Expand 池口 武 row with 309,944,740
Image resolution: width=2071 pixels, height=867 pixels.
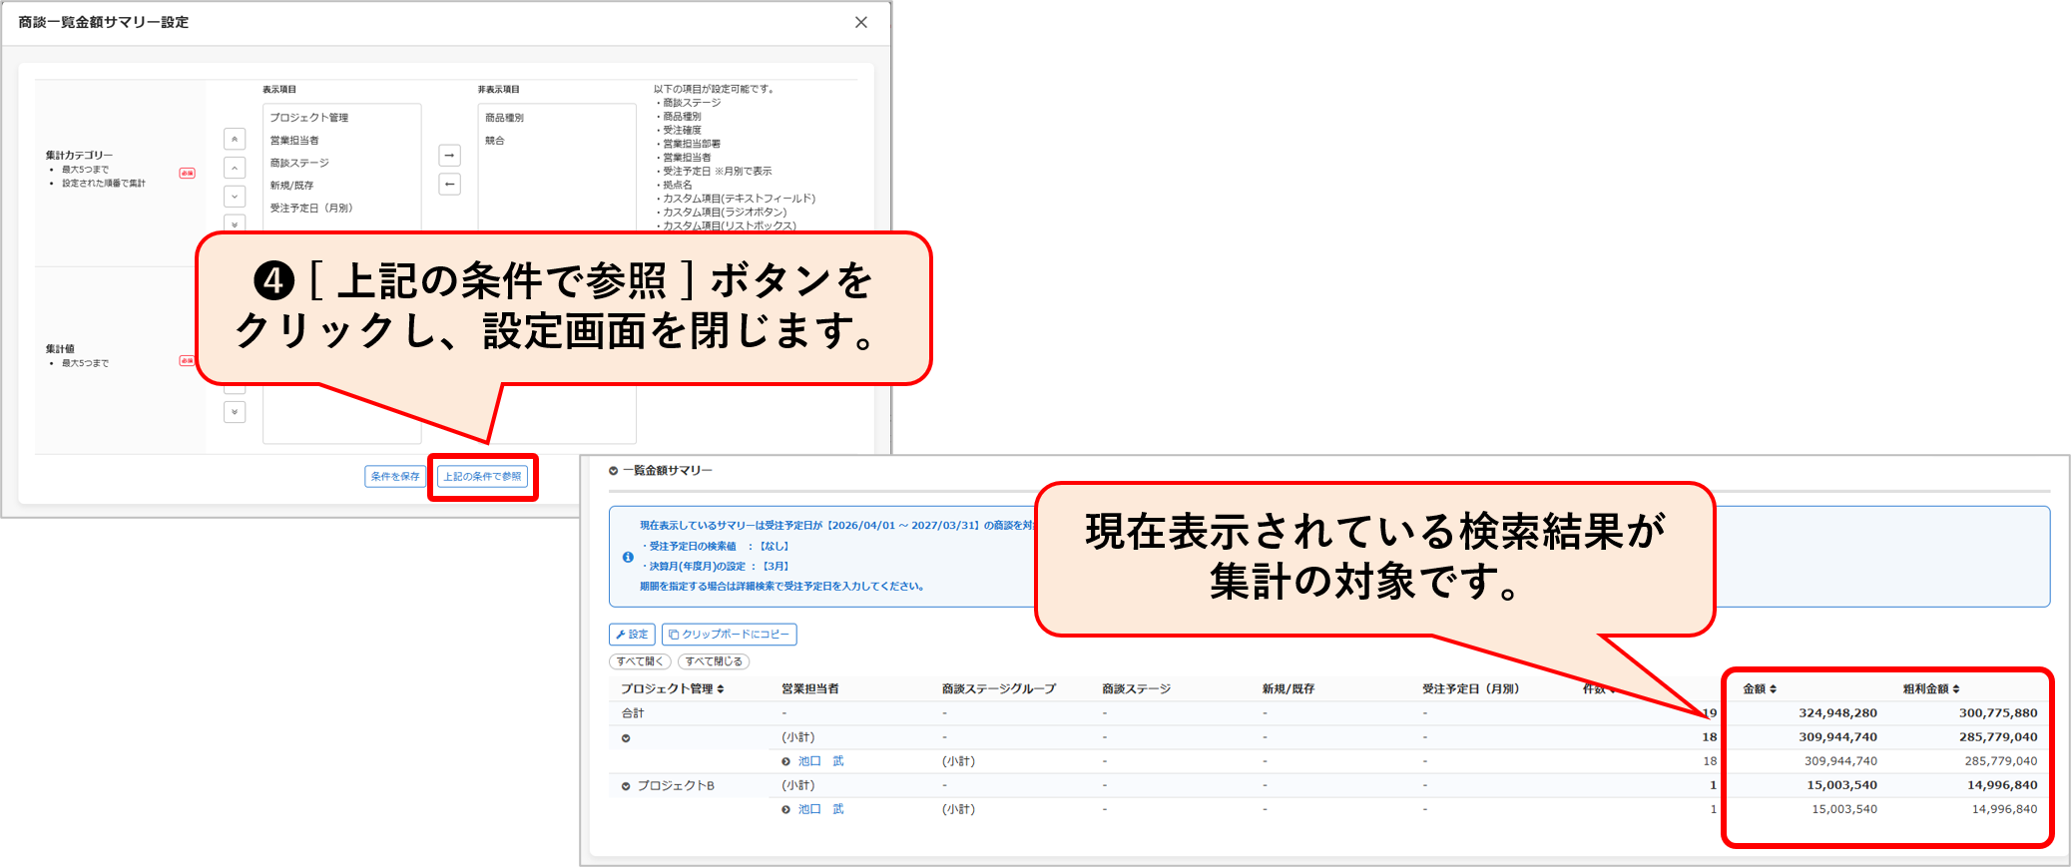click(785, 762)
